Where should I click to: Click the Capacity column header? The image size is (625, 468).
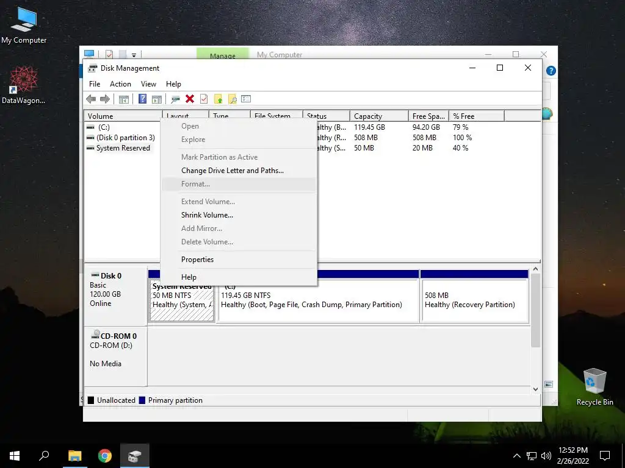(x=379, y=116)
